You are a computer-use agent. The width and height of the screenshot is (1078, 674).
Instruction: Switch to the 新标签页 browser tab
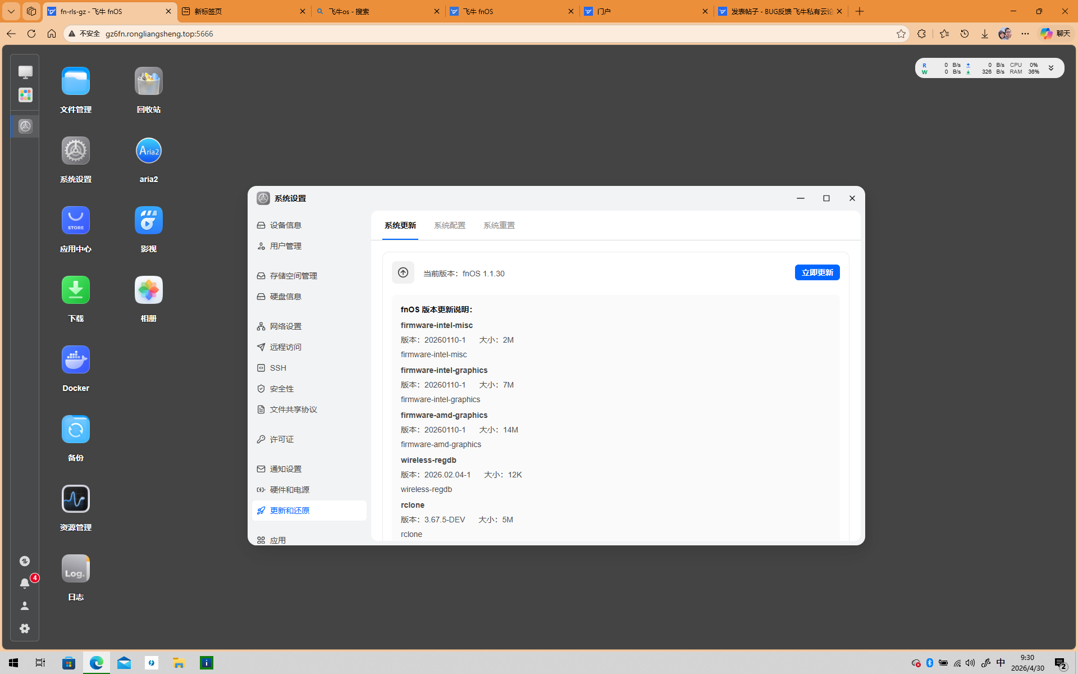tap(244, 11)
